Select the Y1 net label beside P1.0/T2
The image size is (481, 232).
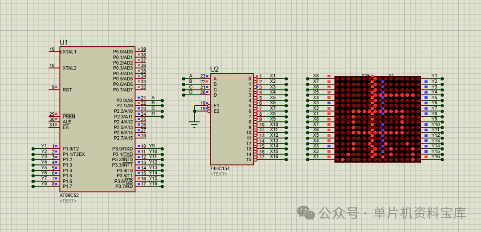44,146
